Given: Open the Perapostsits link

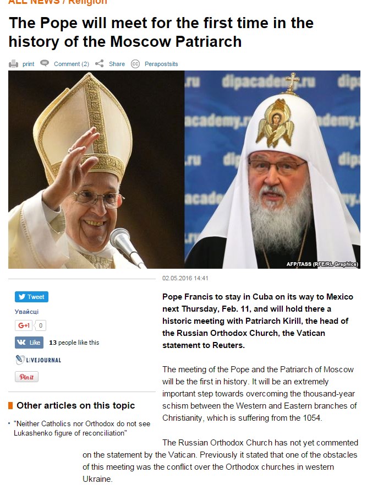Looking at the screenshot, I should [161, 64].
